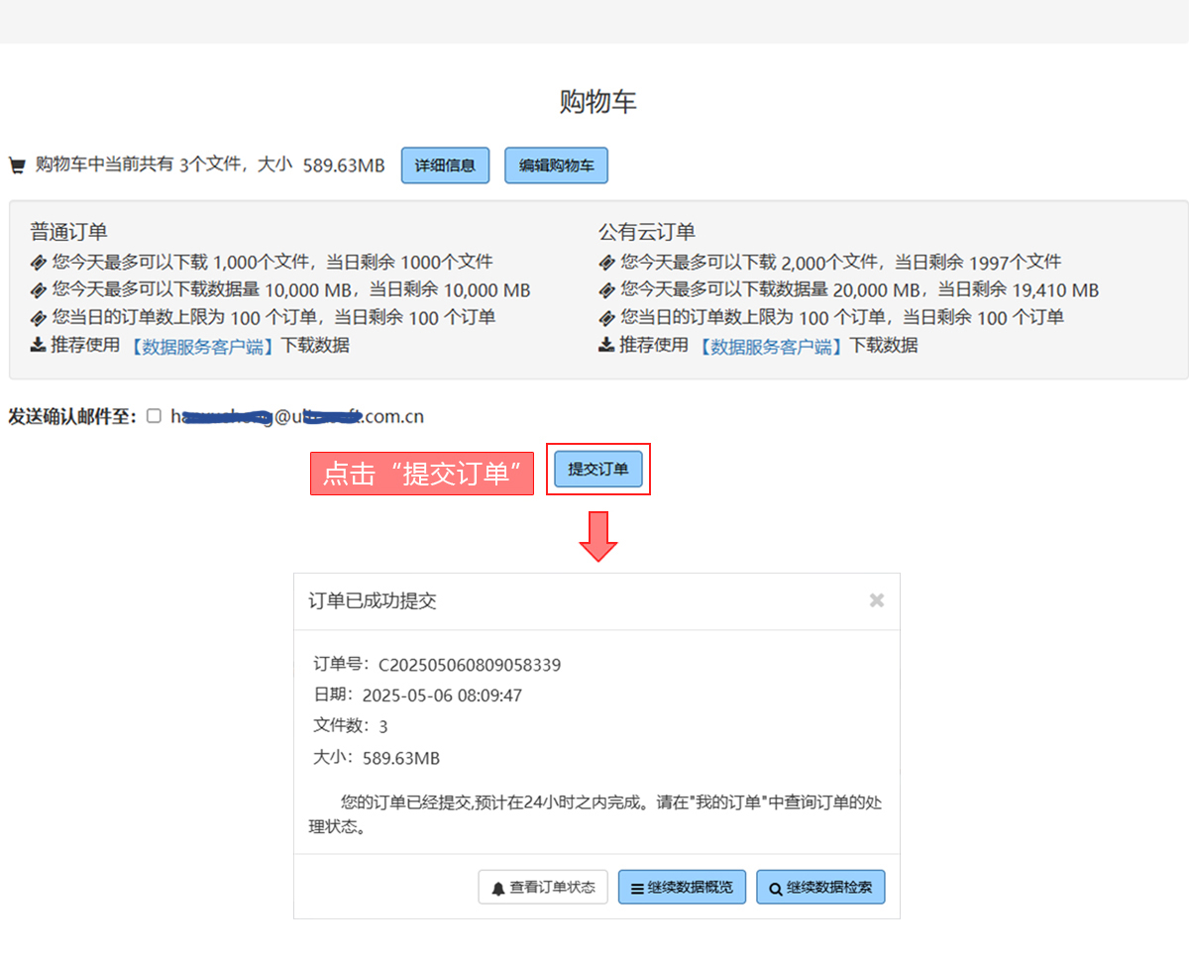This screenshot has width=1189, height=960.
Task: Click ticket icon beside 公有云 20,000 MB limit
Action: click(x=606, y=290)
